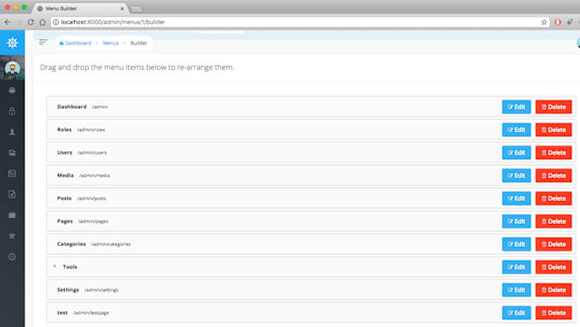Delete the test menu item
Image resolution: width=580 pixels, height=327 pixels.
click(x=554, y=313)
